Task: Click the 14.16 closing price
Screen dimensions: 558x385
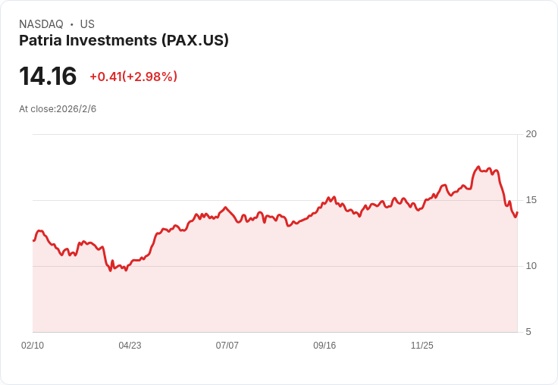Action: click(x=48, y=76)
